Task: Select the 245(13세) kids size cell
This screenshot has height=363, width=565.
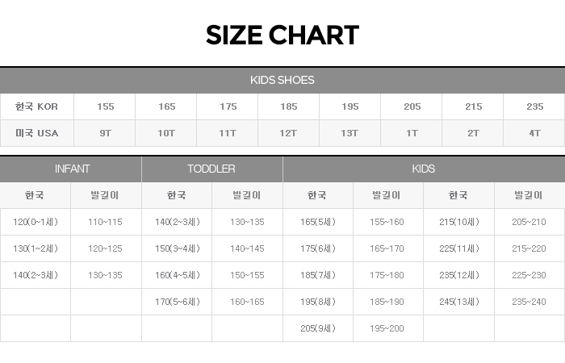Action: [458, 302]
